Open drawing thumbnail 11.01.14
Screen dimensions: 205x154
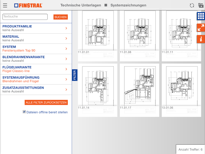click(98, 90)
